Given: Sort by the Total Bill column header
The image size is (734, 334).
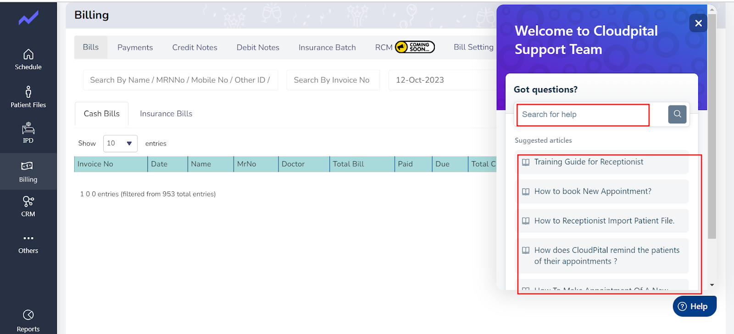Looking at the screenshot, I should (x=362, y=164).
